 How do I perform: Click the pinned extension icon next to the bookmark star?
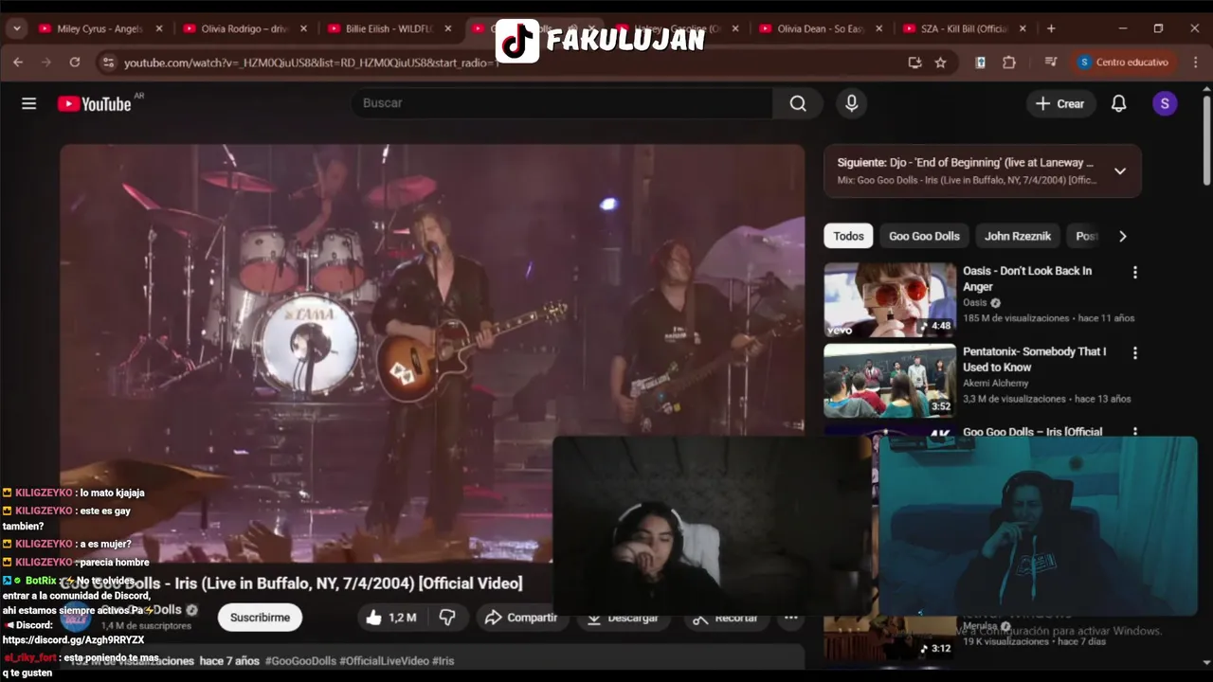[x=981, y=63]
